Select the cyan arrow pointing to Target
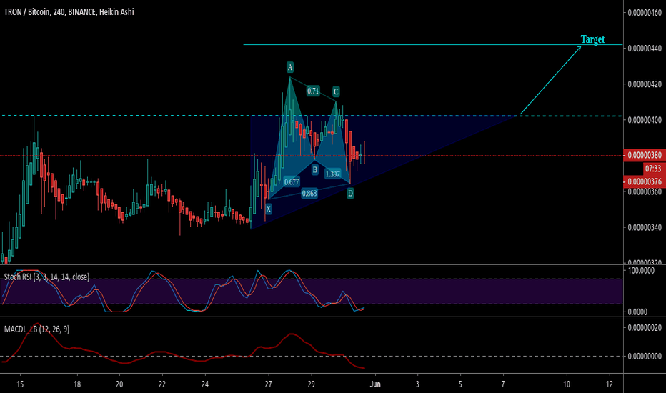 (550, 80)
